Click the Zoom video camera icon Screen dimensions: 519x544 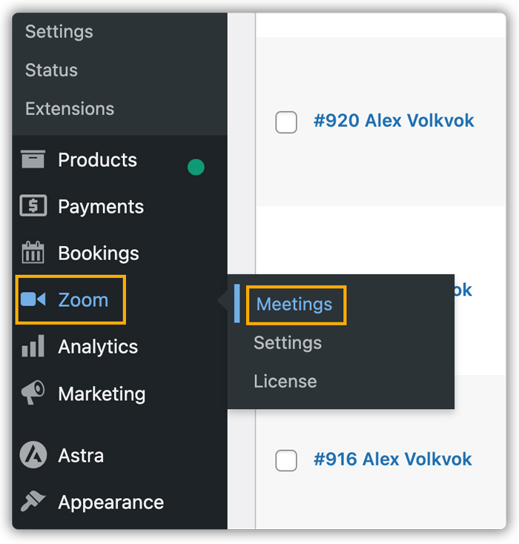click(x=33, y=299)
